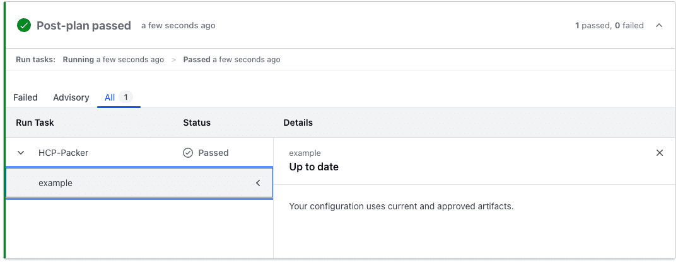678x264 pixels.
Task: Open the Advisory tab
Action: (71, 97)
